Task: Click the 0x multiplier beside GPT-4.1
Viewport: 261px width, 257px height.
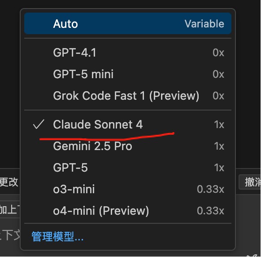Action: (218, 53)
